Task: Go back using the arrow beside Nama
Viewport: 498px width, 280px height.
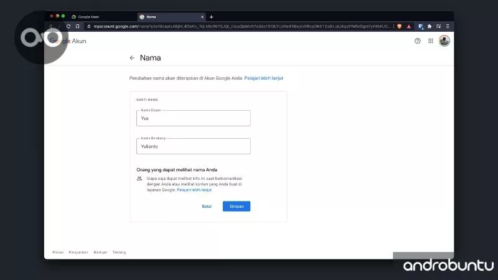Action: coord(132,58)
